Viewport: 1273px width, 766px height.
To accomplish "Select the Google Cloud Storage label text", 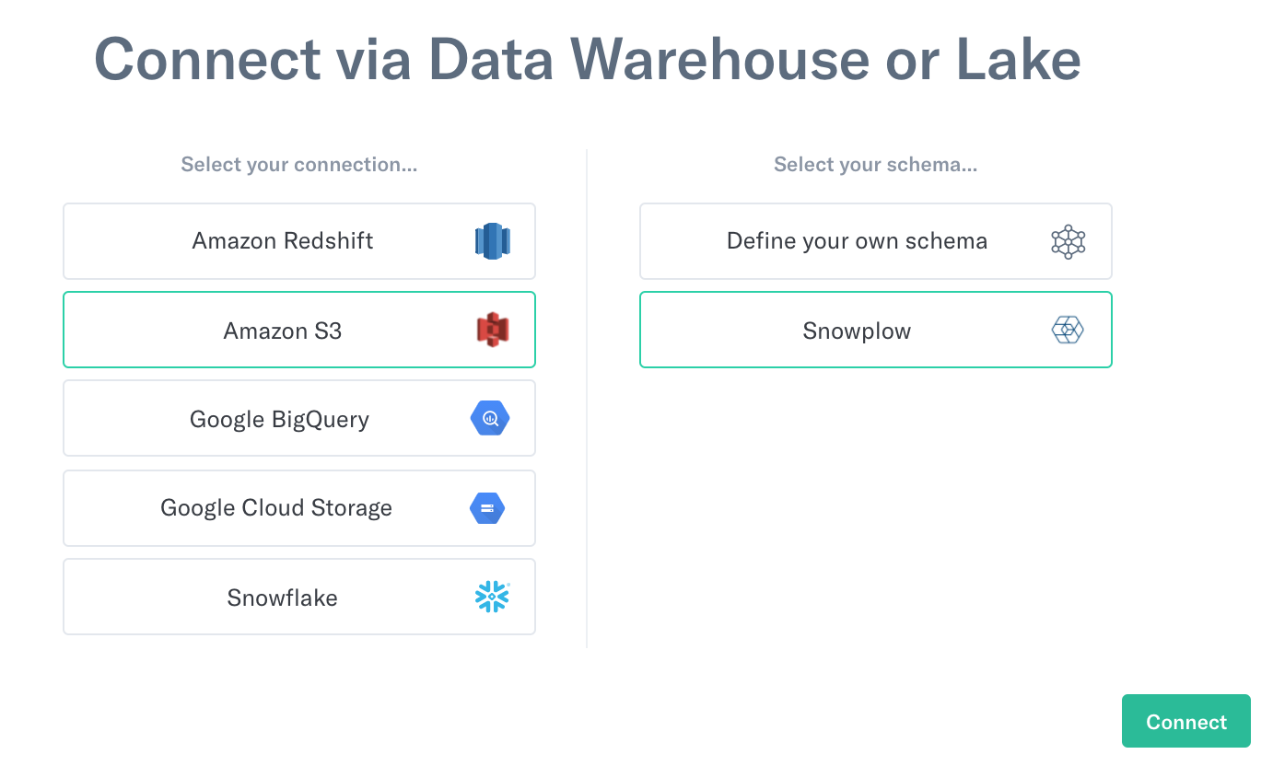I will click(x=276, y=507).
